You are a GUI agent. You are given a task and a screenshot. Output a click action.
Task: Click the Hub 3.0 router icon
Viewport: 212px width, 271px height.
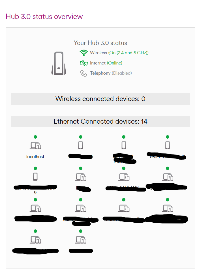coord(59,63)
